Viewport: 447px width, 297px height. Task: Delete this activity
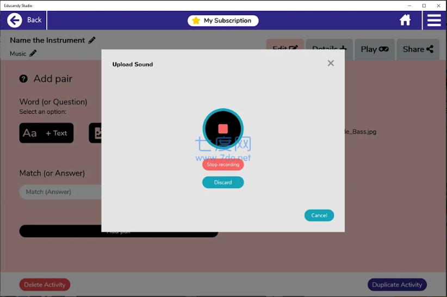click(45, 284)
